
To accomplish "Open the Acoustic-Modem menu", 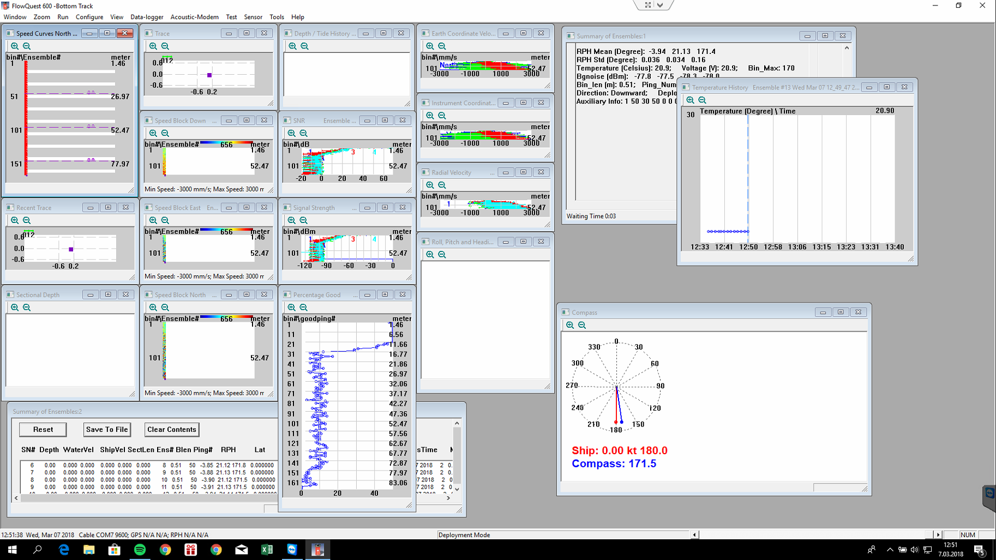I will pyautogui.click(x=194, y=17).
